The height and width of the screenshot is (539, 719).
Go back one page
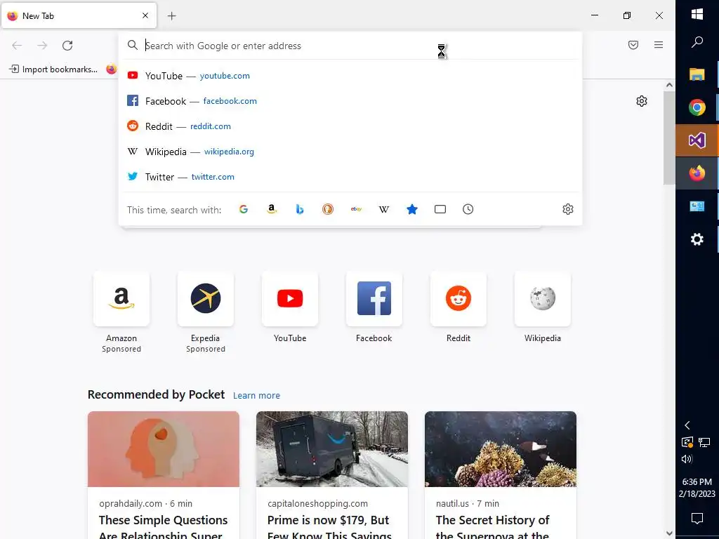[x=17, y=46]
